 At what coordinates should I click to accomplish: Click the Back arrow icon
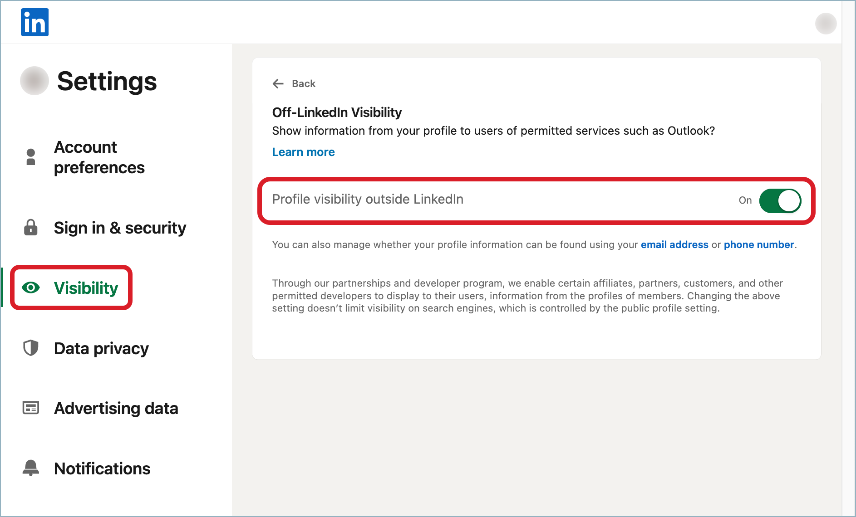click(279, 83)
